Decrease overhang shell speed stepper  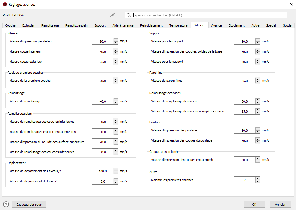tap(258, 161)
